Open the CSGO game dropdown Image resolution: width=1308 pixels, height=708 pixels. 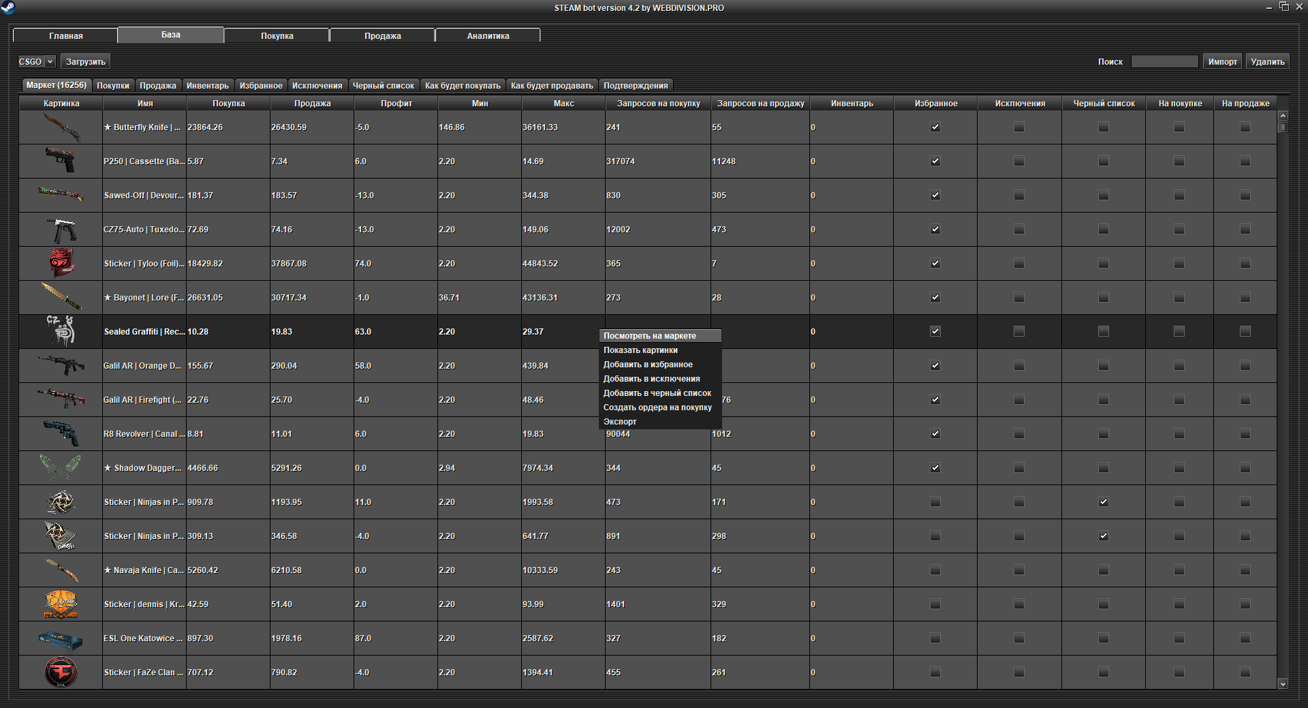click(37, 62)
